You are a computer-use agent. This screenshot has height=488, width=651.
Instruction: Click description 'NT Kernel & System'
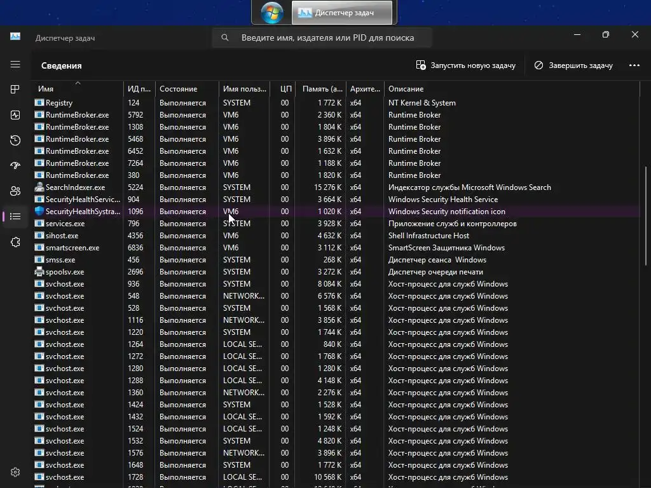[x=422, y=102]
